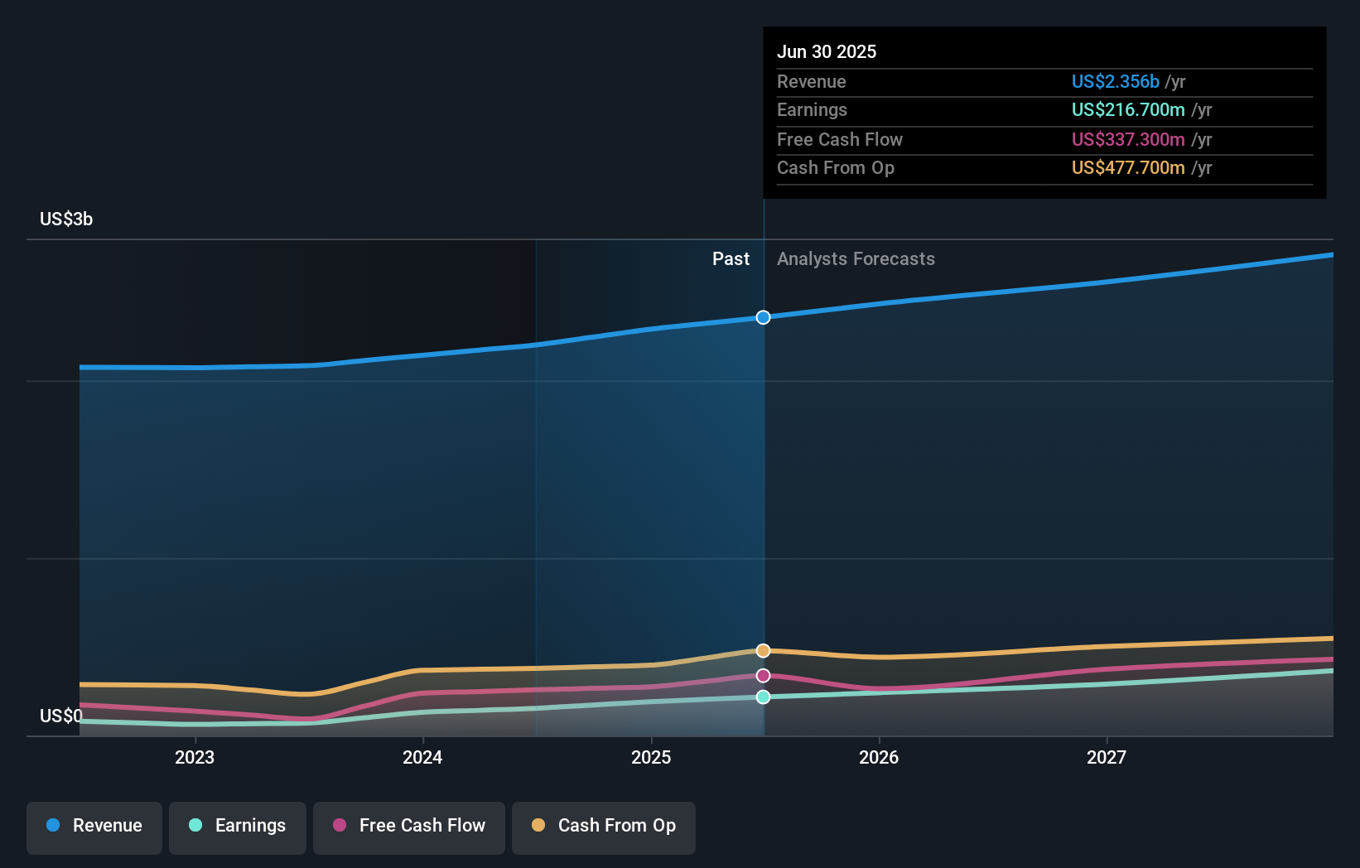Select the pink Free Cash Flow data point marker
The height and width of the screenshot is (868, 1360).
(762, 674)
